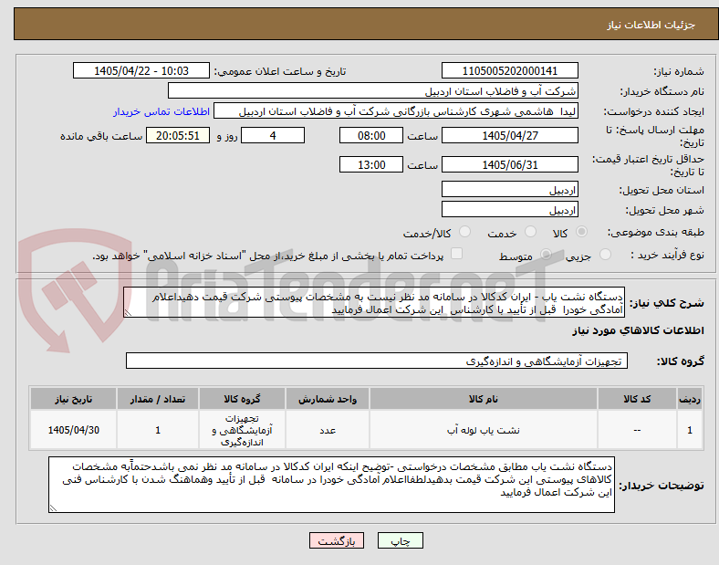
Task: Click the remaining time field 20:05:51
Action: point(177,136)
